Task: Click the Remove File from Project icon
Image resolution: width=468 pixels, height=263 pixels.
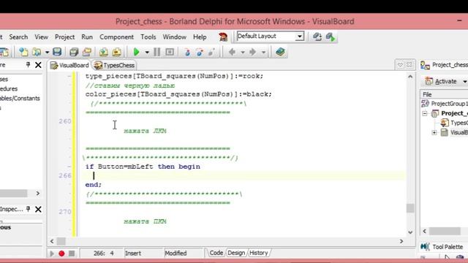Action: (116, 52)
